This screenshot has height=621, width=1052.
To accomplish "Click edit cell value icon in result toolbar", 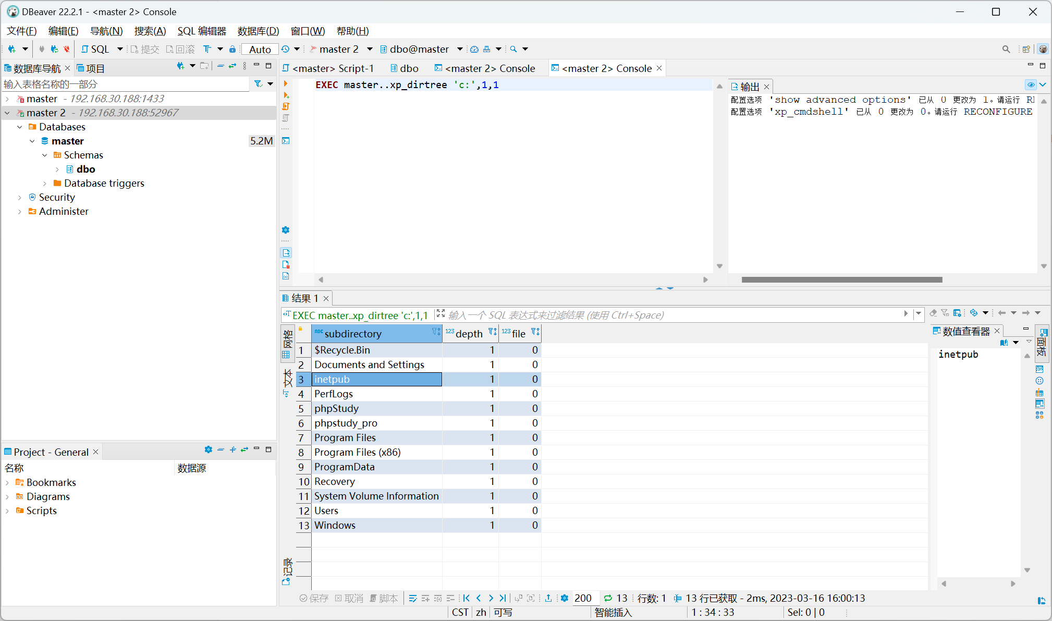I will coord(413,598).
